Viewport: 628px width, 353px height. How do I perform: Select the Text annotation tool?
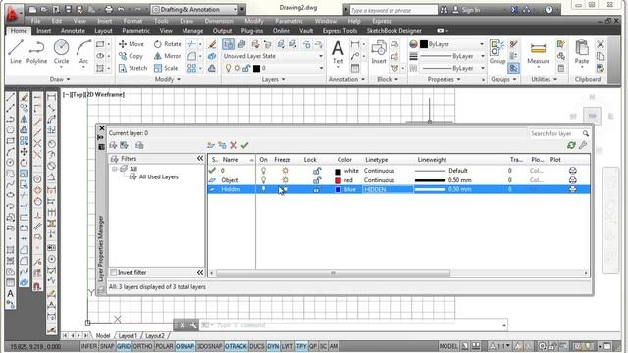pyautogui.click(x=338, y=52)
